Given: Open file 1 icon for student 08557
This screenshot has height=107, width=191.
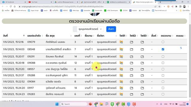Looking at the screenshot, I should pos(121,69).
